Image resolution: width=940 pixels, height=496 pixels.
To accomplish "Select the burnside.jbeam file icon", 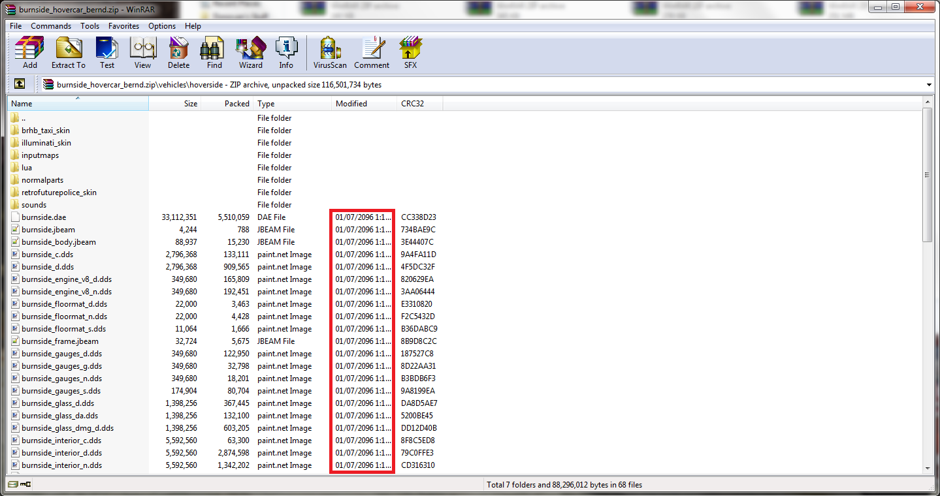I will [x=15, y=230].
